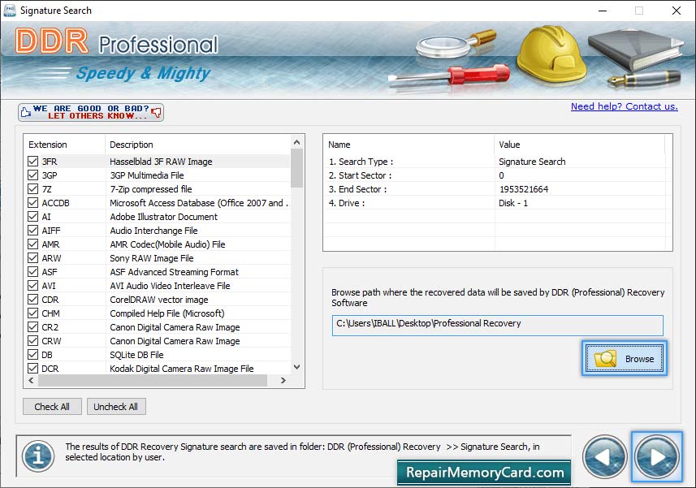Image resolution: width=696 pixels, height=488 pixels.
Task: Click the horizontal scrollbar thumb of extension list
Action: [153, 380]
